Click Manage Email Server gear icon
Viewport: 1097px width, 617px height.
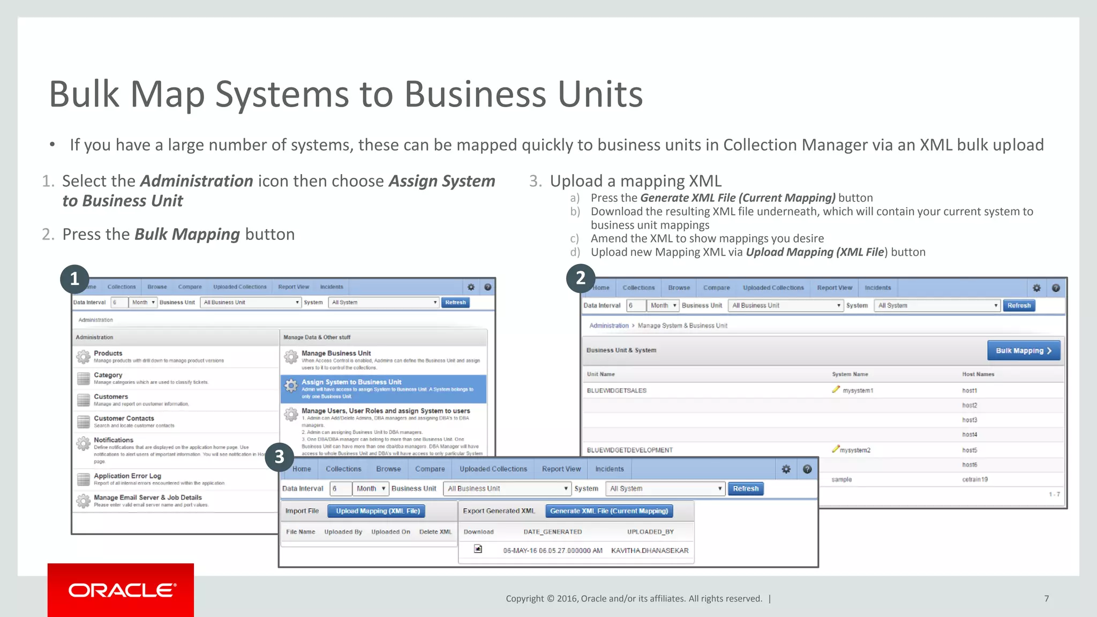83,501
